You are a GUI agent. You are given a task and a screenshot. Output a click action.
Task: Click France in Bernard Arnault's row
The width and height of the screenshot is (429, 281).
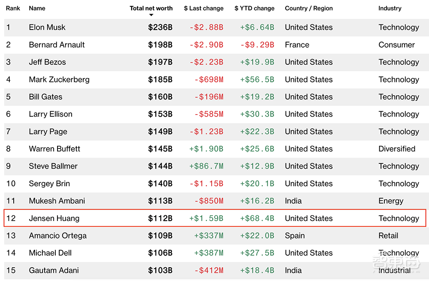tap(297, 45)
